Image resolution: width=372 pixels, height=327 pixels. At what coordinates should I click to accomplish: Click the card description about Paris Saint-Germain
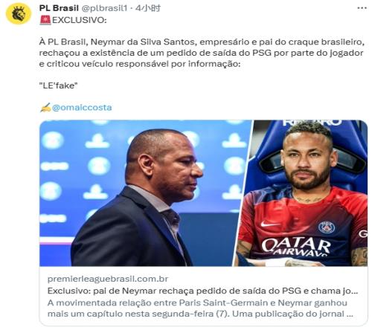(x=200, y=308)
